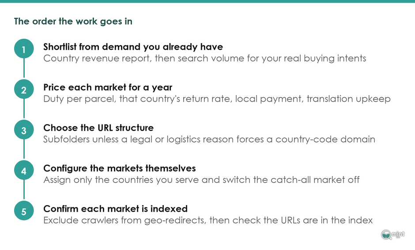
Task: Click 'Price each market for a year' heading
Action: pos(108,88)
